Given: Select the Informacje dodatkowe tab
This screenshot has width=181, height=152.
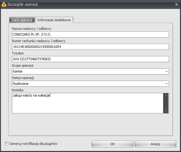Looking at the screenshot, I should point(54,20).
